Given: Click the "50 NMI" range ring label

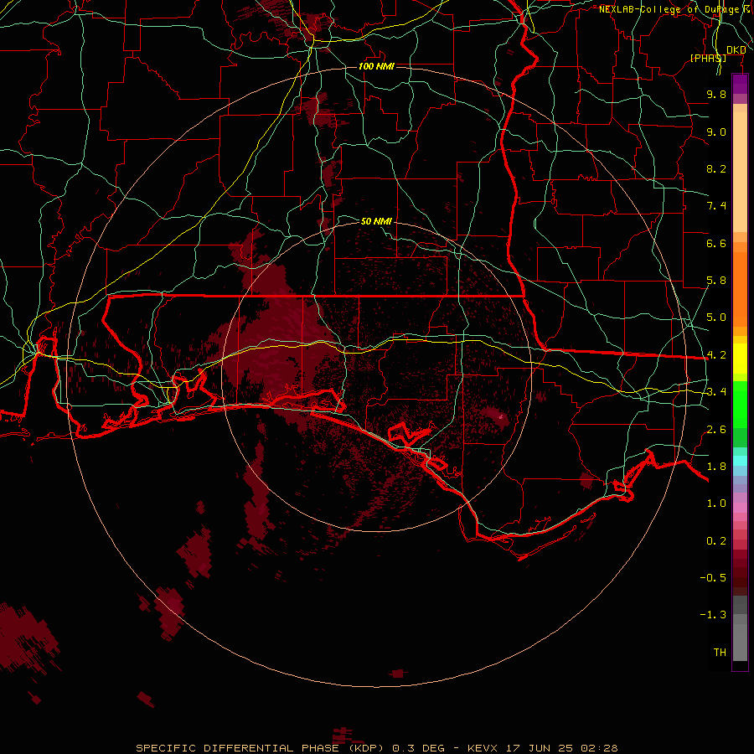Looking at the screenshot, I should pyautogui.click(x=376, y=221).
